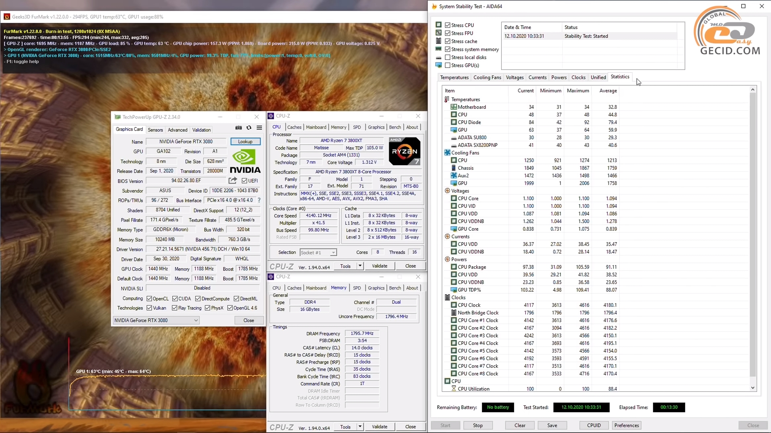Click scroll-down arrow of Statistics list

[753, 388]
